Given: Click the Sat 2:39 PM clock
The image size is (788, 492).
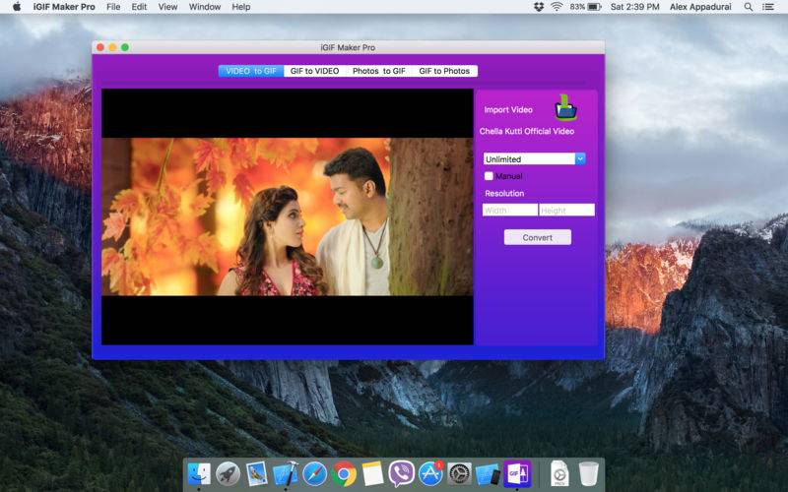Looking at the screenshot, I should 634,7.
